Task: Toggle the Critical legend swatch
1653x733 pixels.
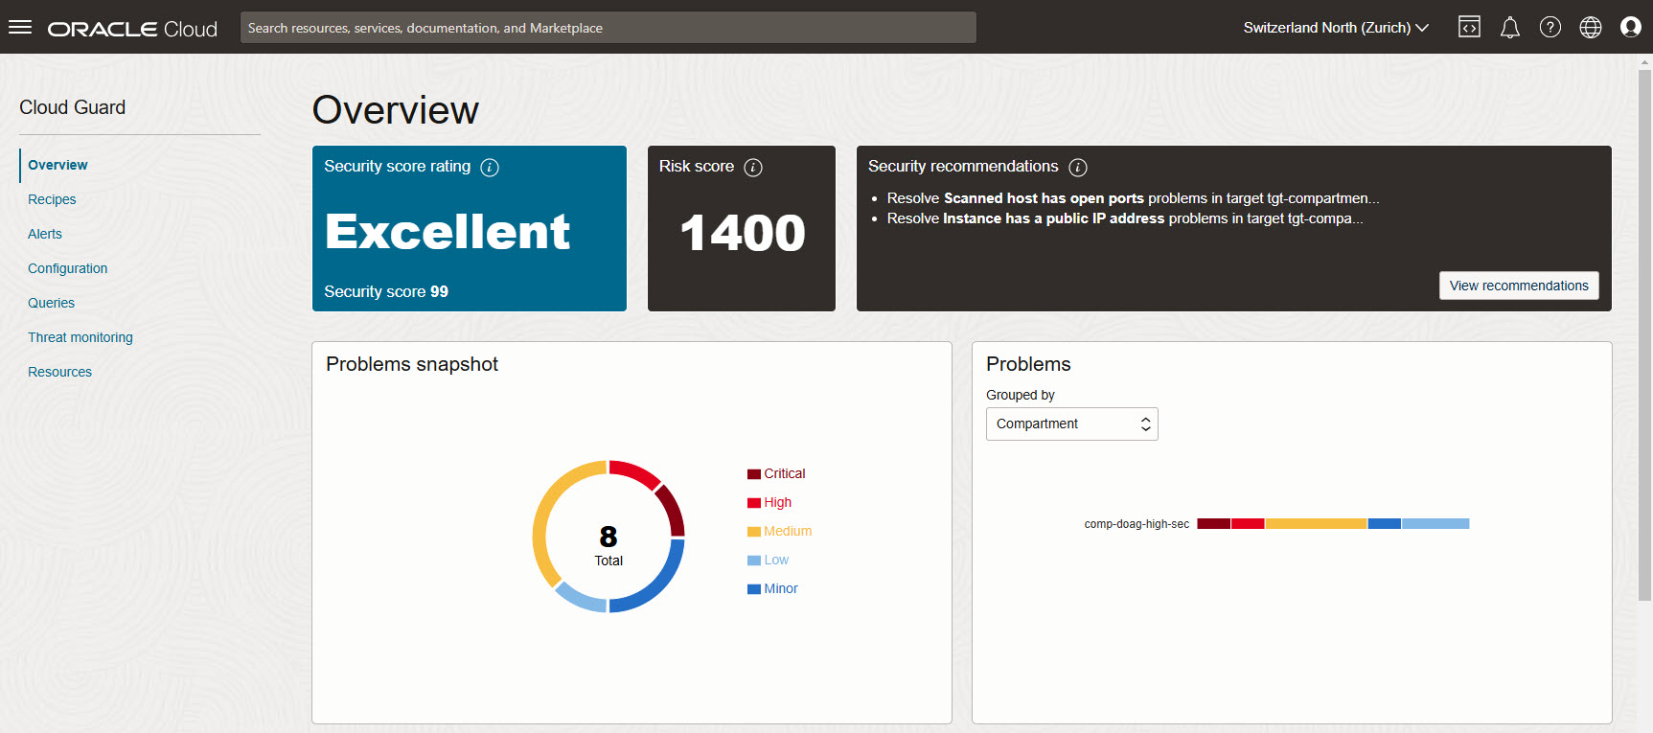Action: (x=754, y=474)
